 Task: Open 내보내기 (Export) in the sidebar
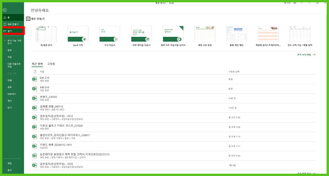(11, 94)
